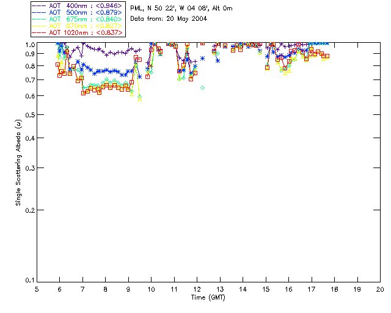Click the y-axis tick label 0.6
Image resolution: width=391 pixels, height=313 pixels.
(30, 96)
